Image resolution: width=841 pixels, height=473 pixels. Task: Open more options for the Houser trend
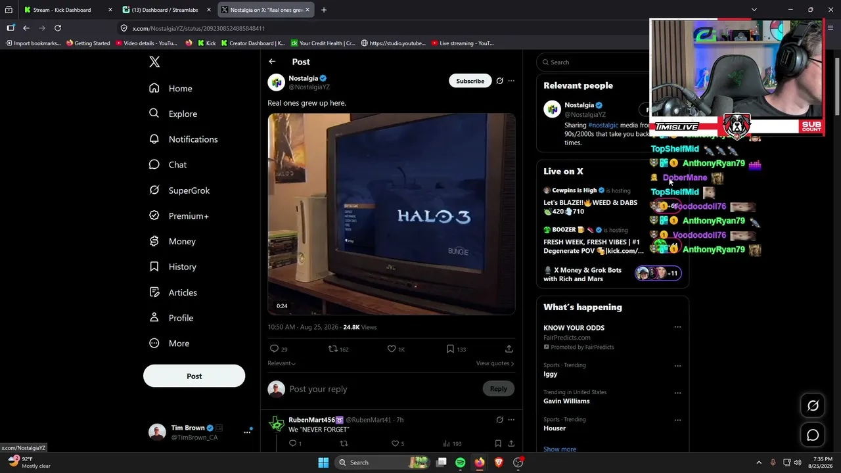[x=677, y=419]
